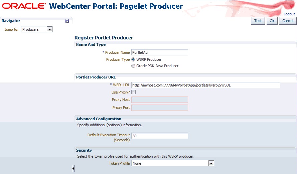This screenshot has height=174, width=297.
Task: Click the Portlet Producer URL section header
Action: [96, 77]
